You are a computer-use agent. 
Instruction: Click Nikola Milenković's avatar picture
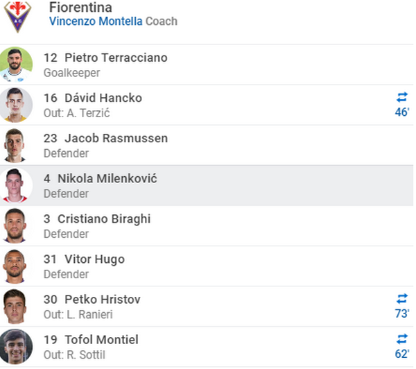pos(16,185)
